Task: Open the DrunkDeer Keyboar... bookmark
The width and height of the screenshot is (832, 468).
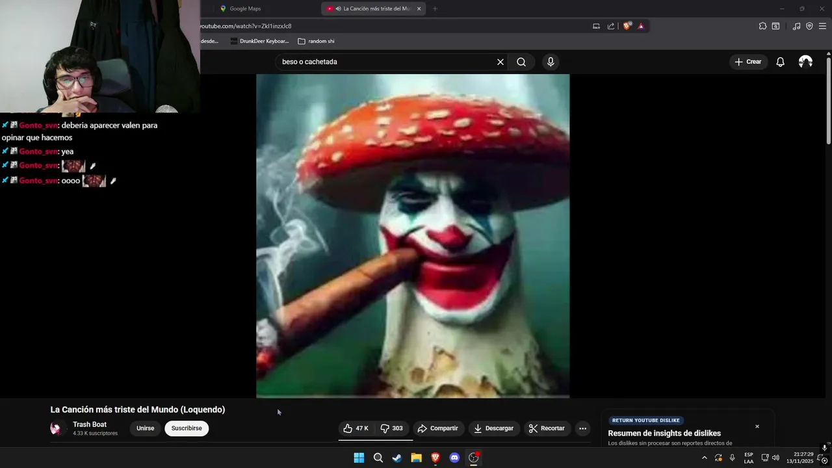Action: pos(259,41)
